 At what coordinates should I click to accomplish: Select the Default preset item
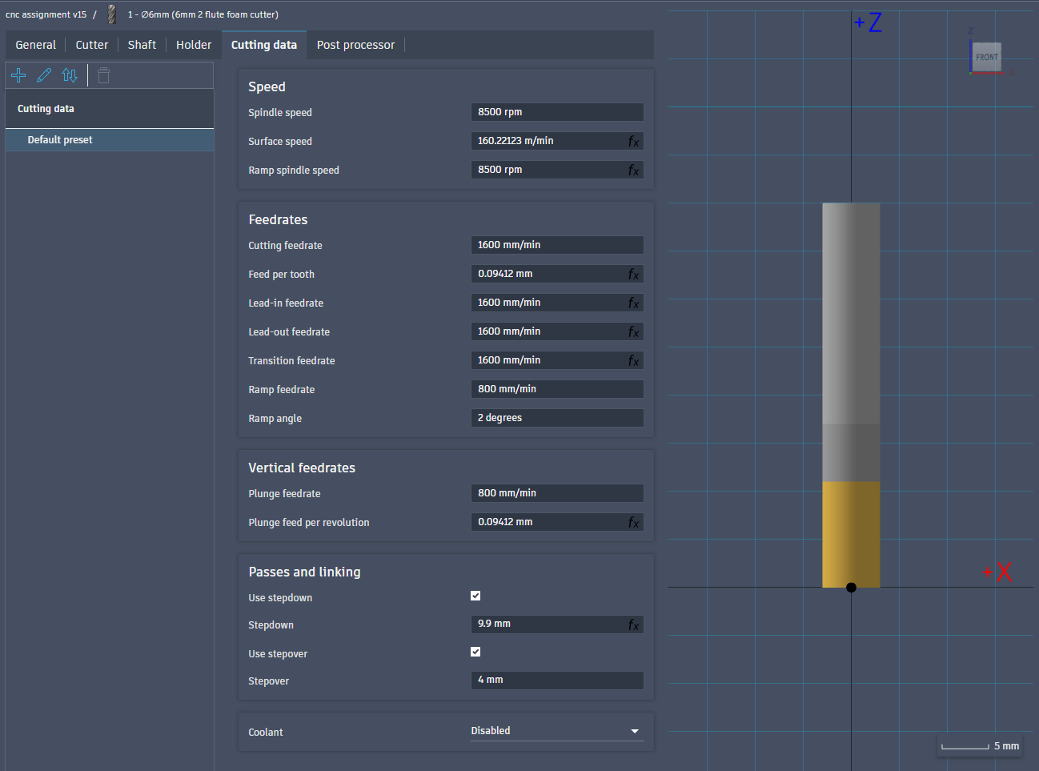[x=60, y=140]
